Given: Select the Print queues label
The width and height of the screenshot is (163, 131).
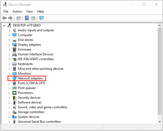Looking at the screenshot, I should (27, 88).
